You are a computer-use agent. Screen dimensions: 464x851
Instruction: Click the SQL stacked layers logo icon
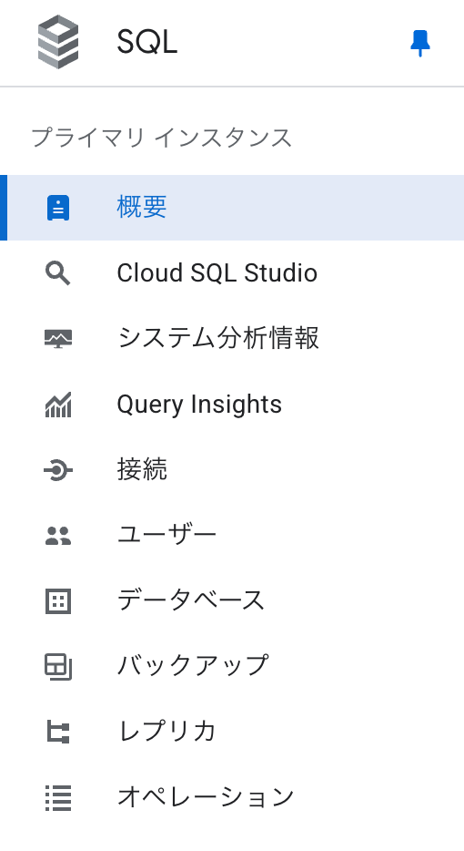tap(58, 42)
